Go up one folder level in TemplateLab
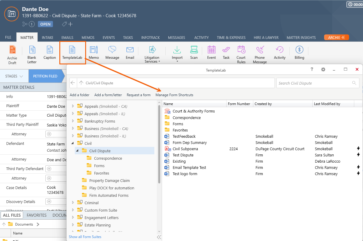363x241 pixels. click(81, 83)
